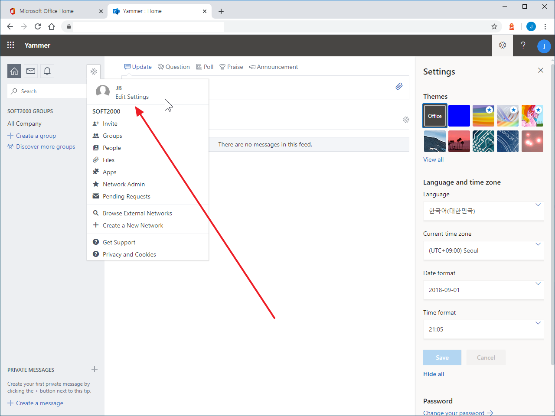Open the Office 365 app launcher
The height and width of the screenshot is (416, 555).
[10, 45]
